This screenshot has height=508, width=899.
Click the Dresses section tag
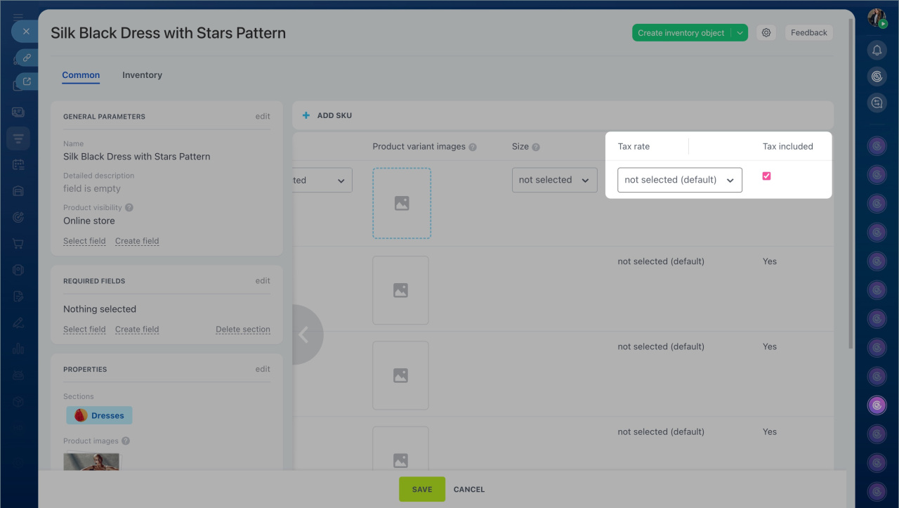coord(100,415)
